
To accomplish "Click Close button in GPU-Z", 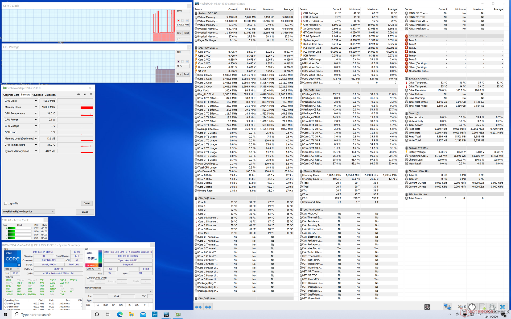I will point(85,212).
